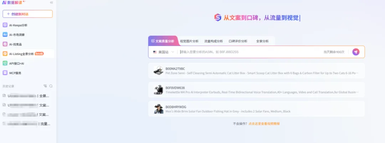Open the MCP服务 sidebar icon
The width and height of the screenshot is (385, 143).
click(x=5, y=73)
